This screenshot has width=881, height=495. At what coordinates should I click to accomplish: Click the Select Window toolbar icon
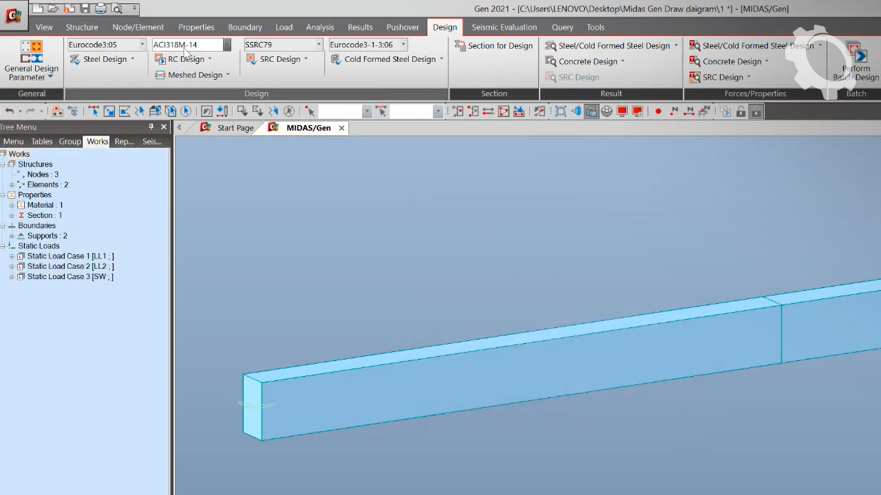[109, 111]
